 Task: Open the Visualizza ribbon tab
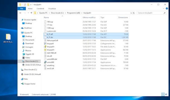tap(52, 9)
